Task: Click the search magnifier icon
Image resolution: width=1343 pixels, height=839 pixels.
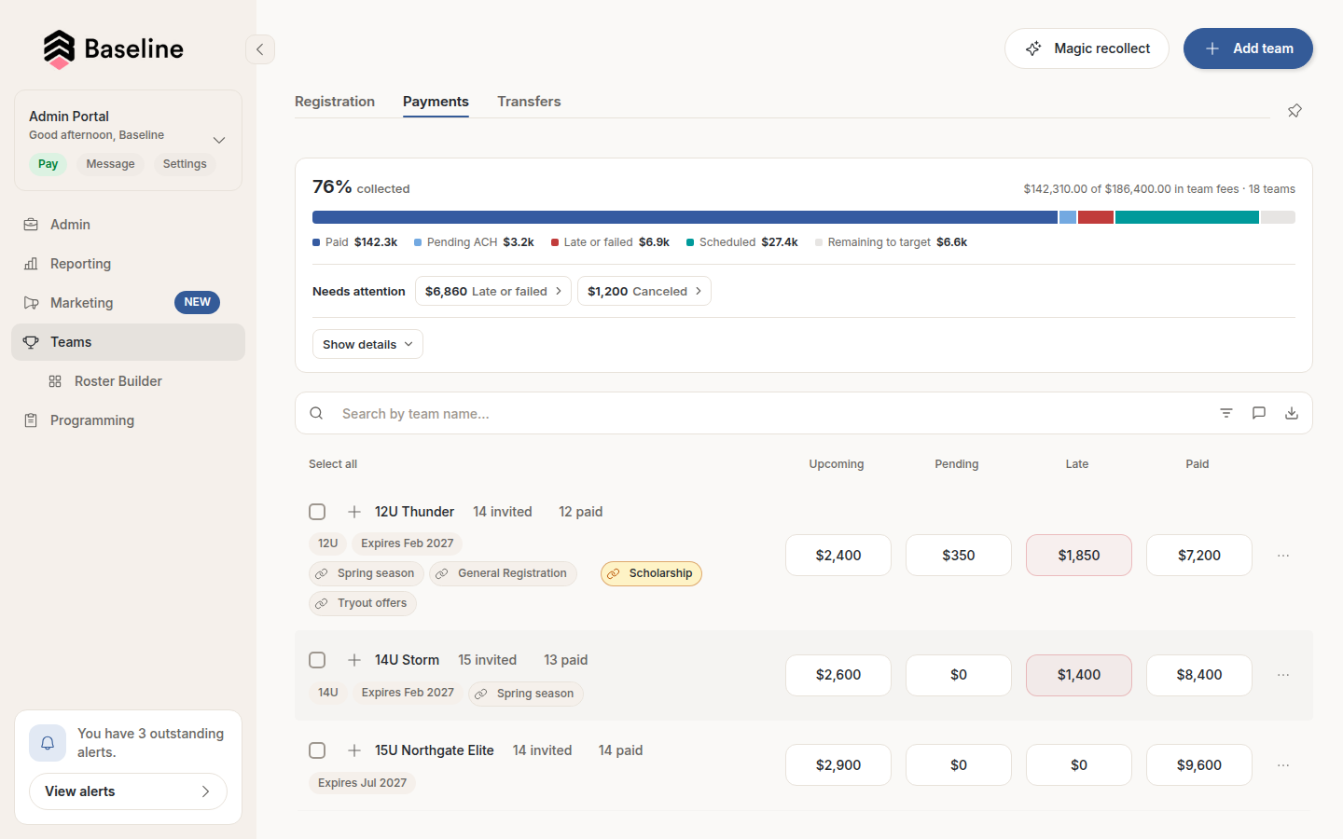Action: [x=317, y=413]
